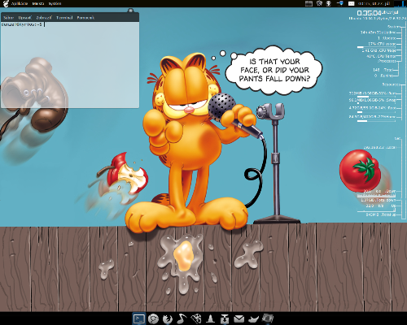Open the Chromium browser dock icon
This screenshot has width=407, height=325.
click(153, 318)
